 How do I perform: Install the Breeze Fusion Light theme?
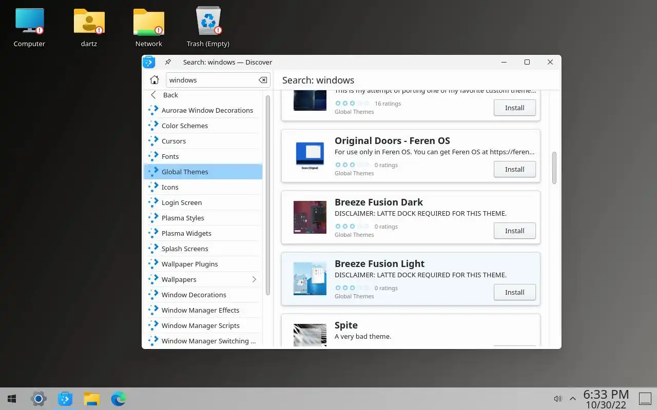[x=514, y=292]
